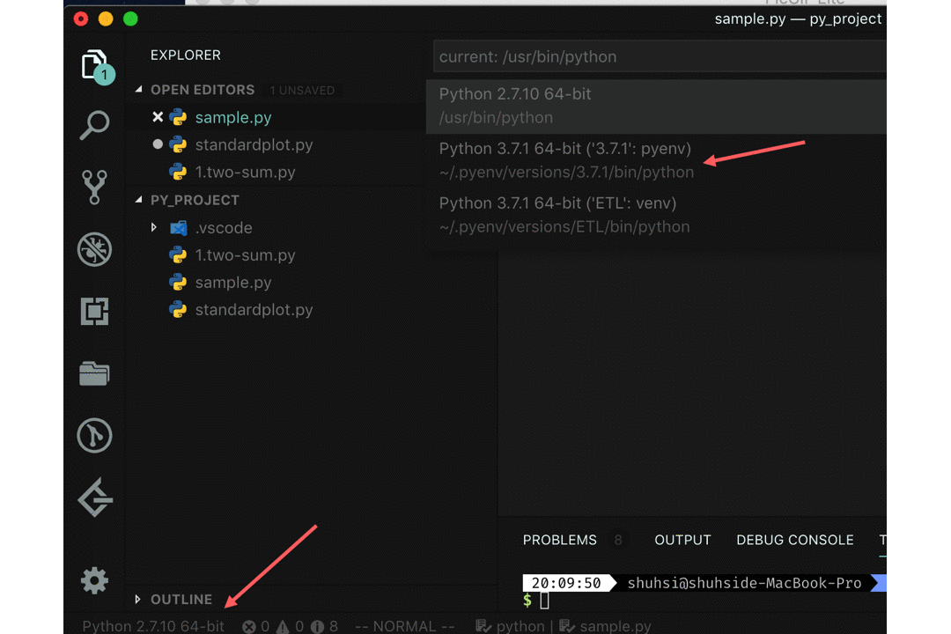Collapse the OPEN EDITORS section
Screen dimensions: 951x634
point(138,89)
